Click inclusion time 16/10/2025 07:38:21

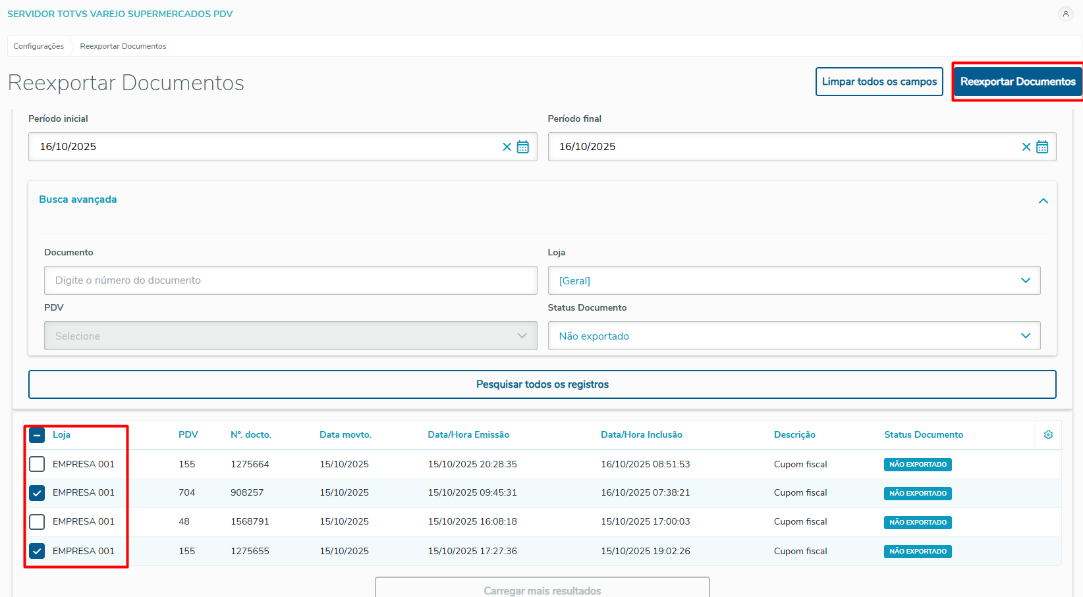click(x=646, y=492)
